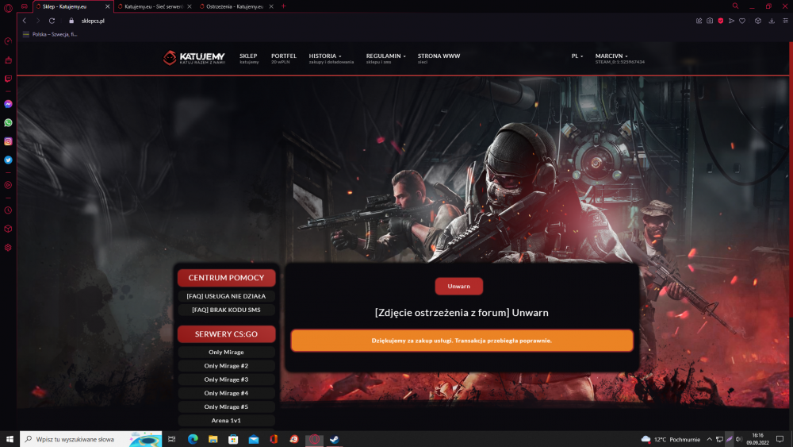Image resolution: width=793 pixels, height=447 pixels.
Task: Open Instagram from the sidebar
Action: pos(8,141)
